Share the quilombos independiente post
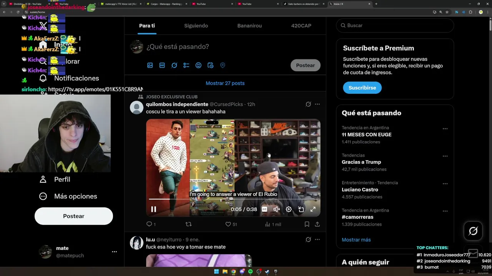The image size is (492, 276). [317, 224]
